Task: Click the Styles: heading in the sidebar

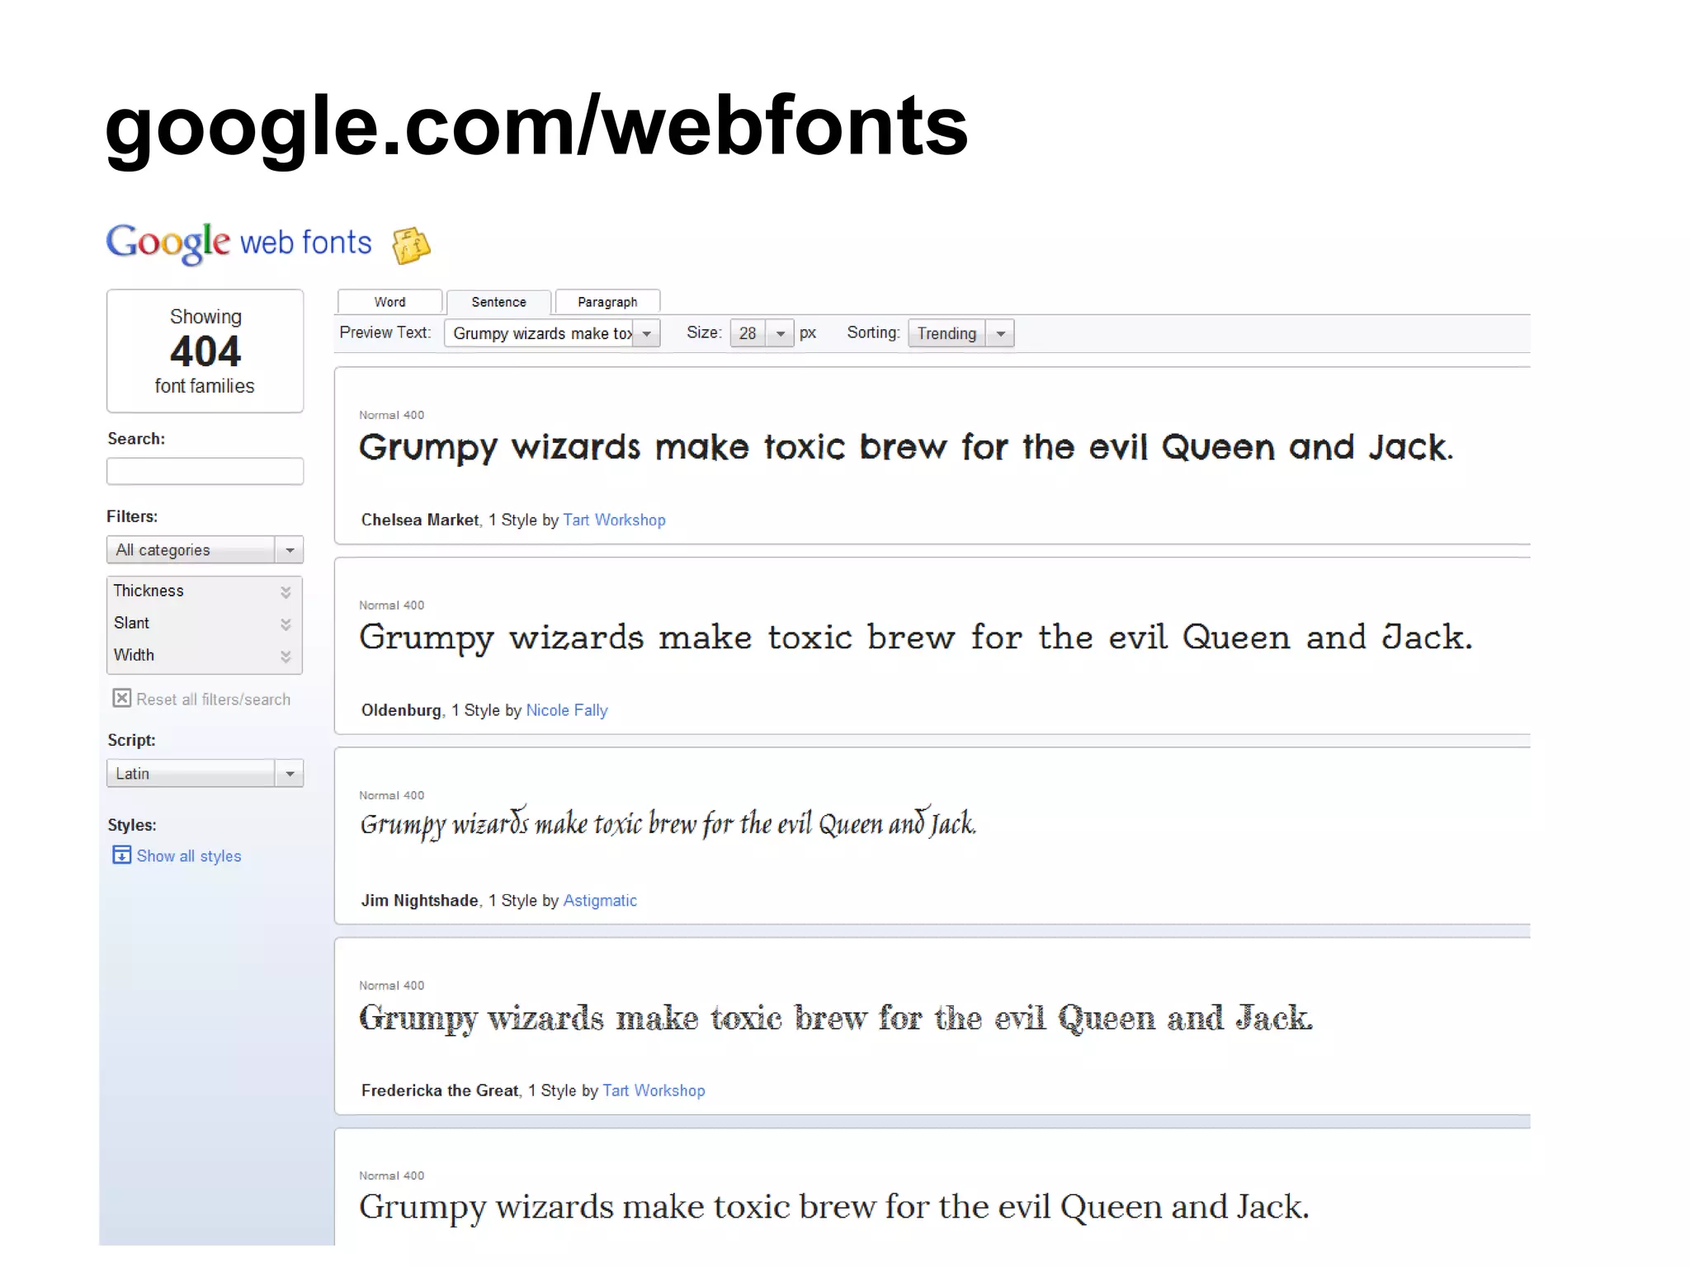Action: click(x=131, y=825)
